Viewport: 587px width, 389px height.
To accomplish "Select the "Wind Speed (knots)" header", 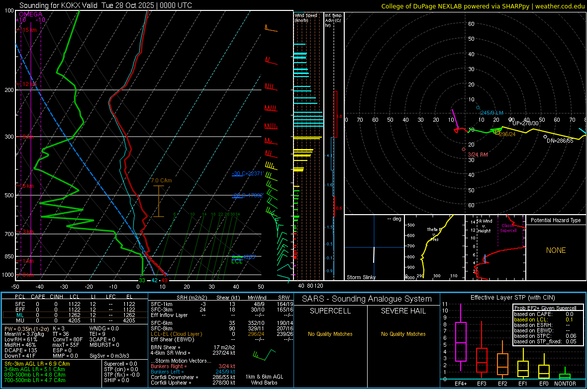I will tap(306, 17).
